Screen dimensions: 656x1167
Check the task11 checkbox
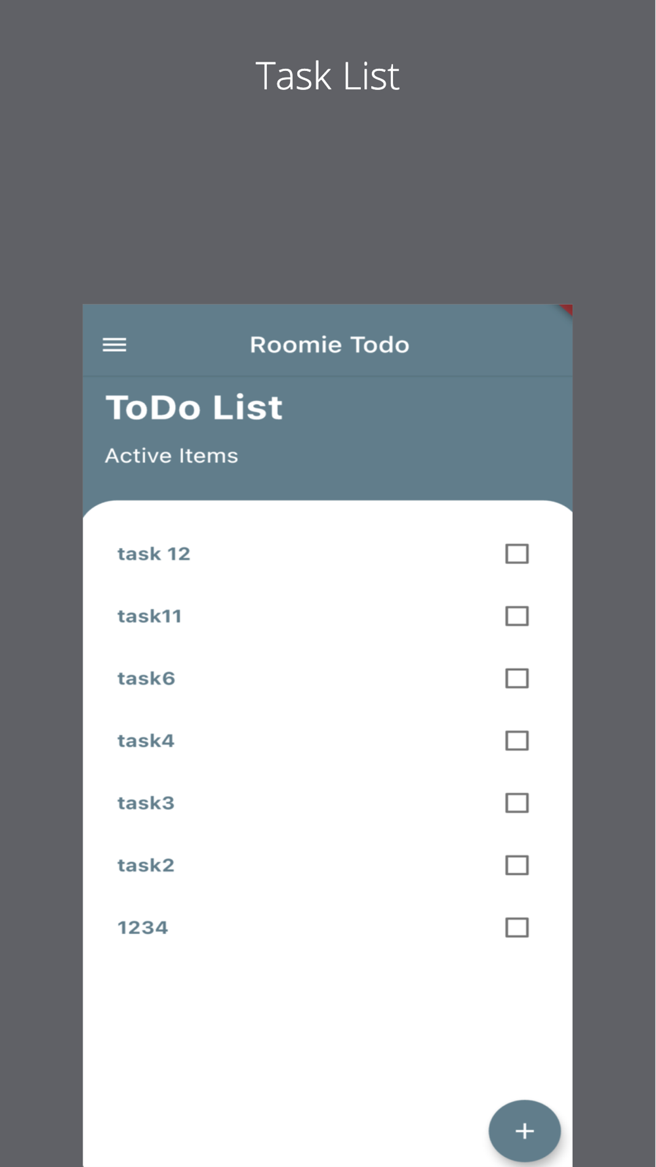click(x=517, y=616)
